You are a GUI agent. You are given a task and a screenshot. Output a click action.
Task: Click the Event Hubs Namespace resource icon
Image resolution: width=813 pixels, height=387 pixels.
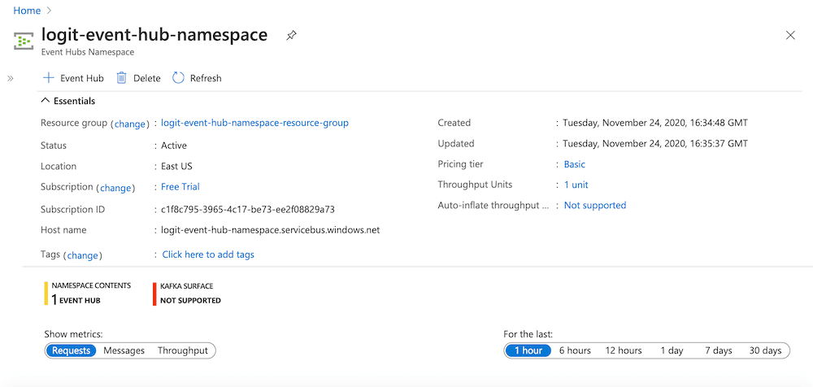[x=24, y=41]
